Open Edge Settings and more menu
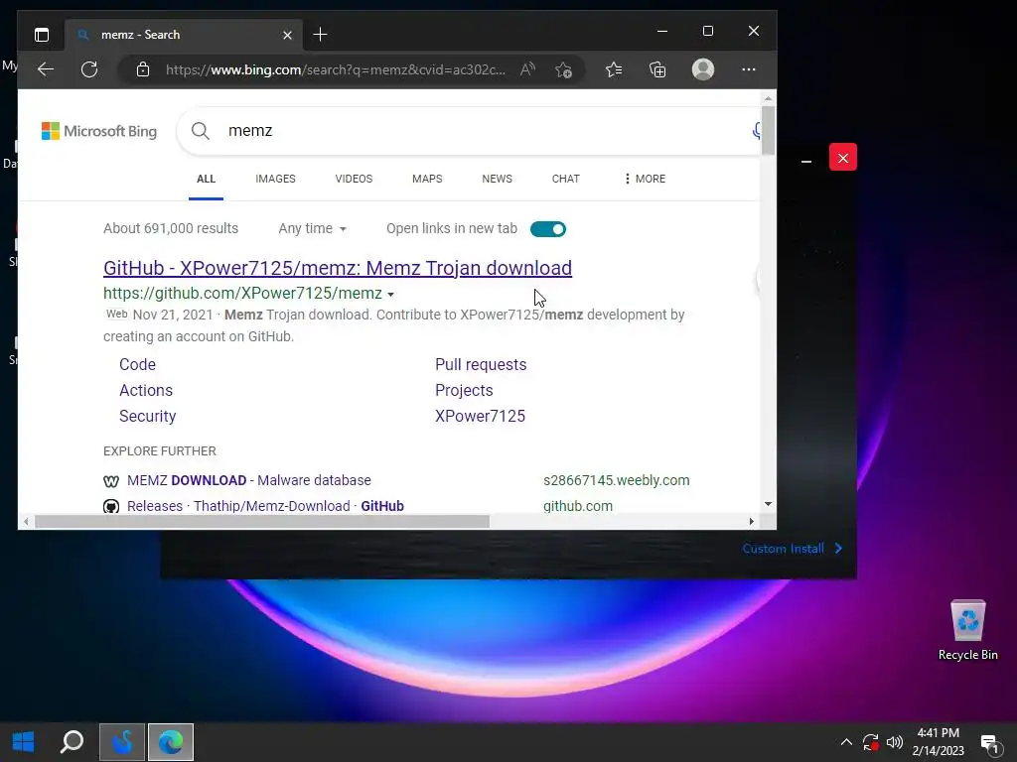The image size is (1017, 762). coord(749,69)
